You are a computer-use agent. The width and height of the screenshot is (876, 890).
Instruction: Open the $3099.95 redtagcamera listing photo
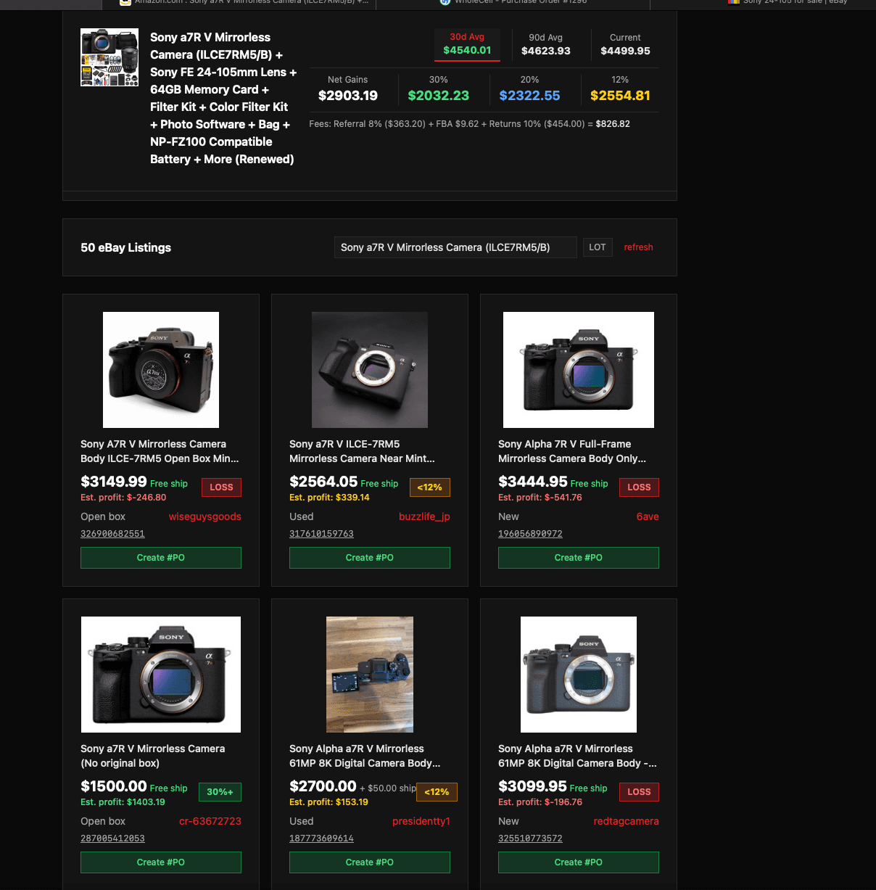[x=579, y=675]
